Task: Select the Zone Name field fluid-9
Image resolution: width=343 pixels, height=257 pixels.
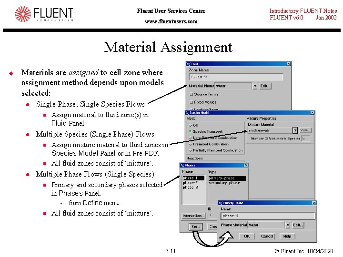Action: pyautogui.click(x=236, y=77)
